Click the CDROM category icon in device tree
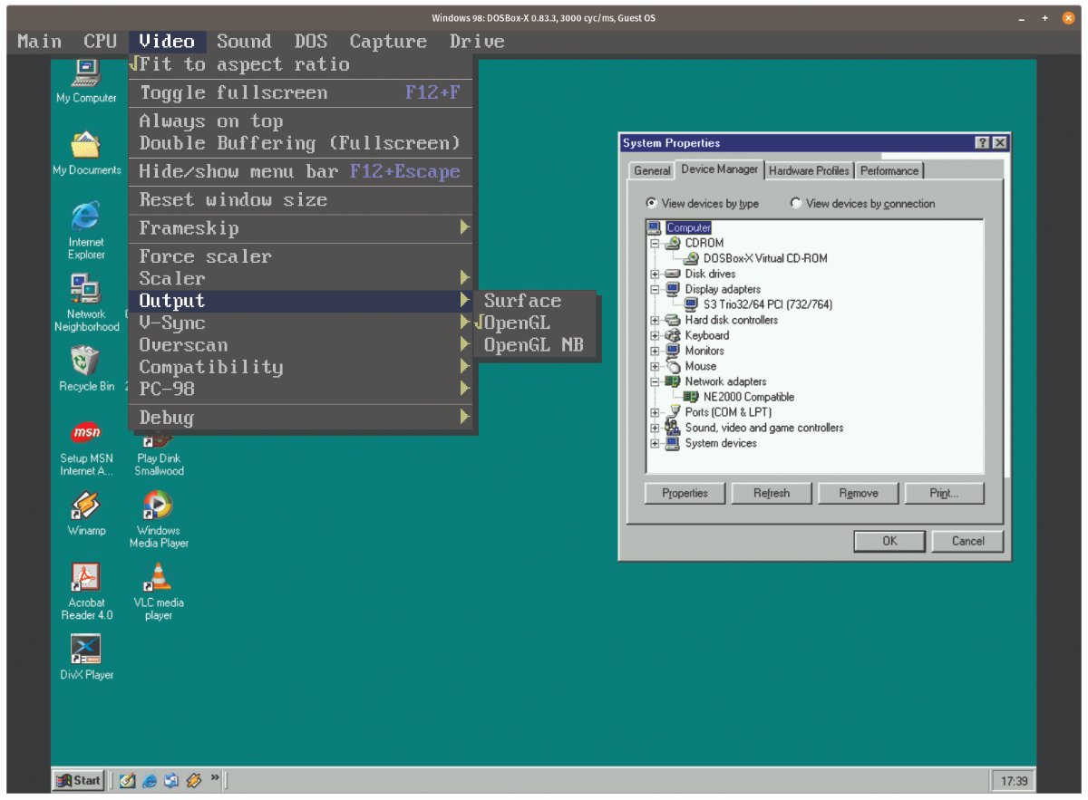The width and height of the screenshot is (1088, 800). pos(673,243)
